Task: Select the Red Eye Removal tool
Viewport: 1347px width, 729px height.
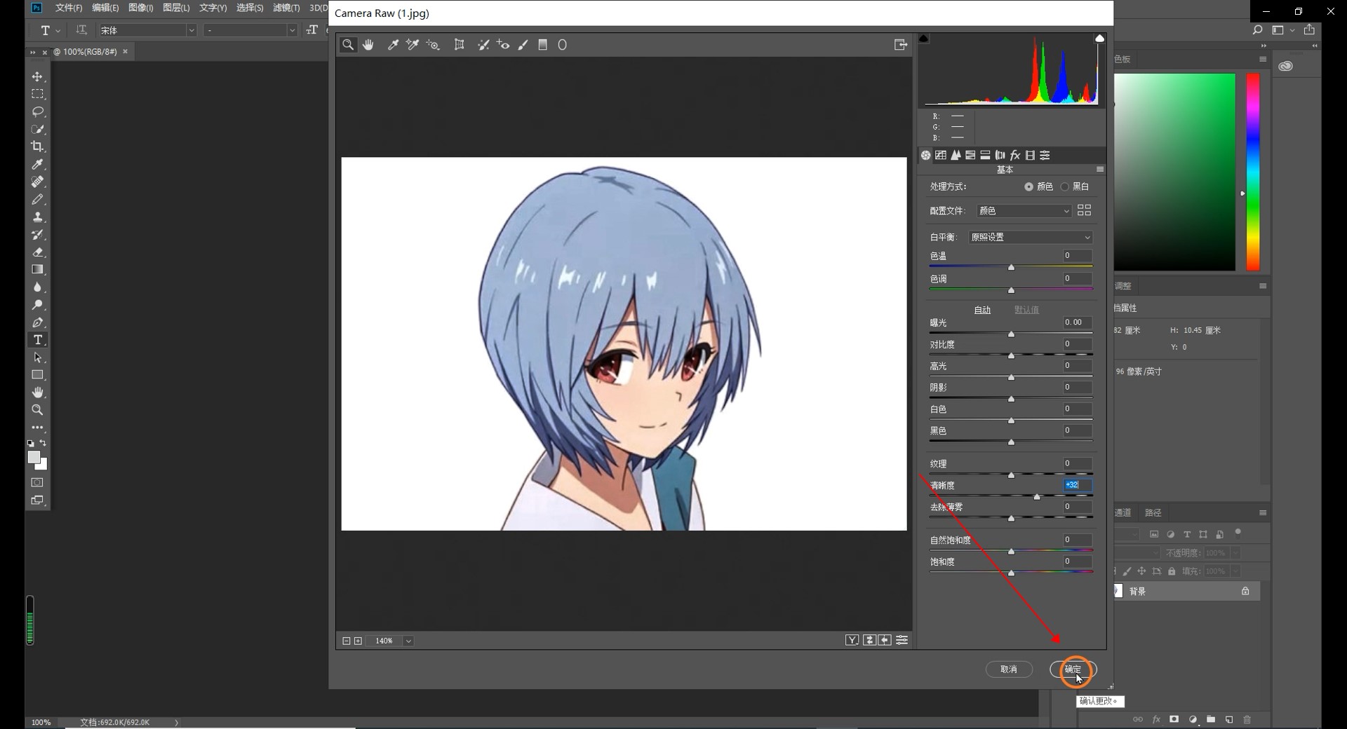Action: [x=503, y=45]
